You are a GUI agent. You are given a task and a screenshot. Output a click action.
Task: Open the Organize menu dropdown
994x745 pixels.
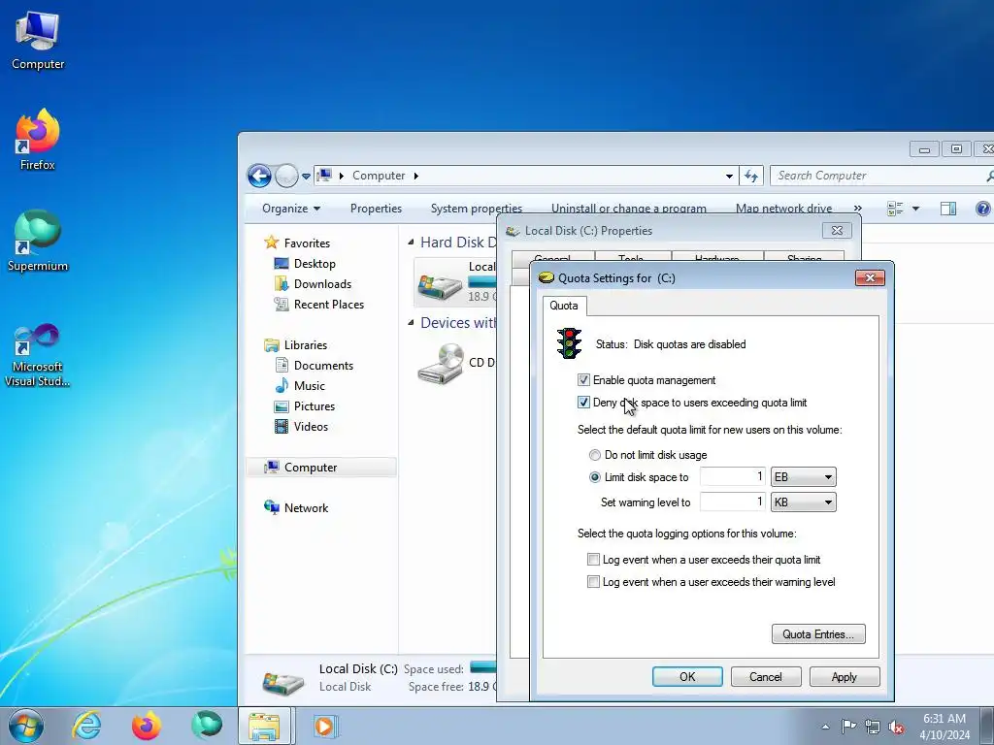(x=291, y=209)
